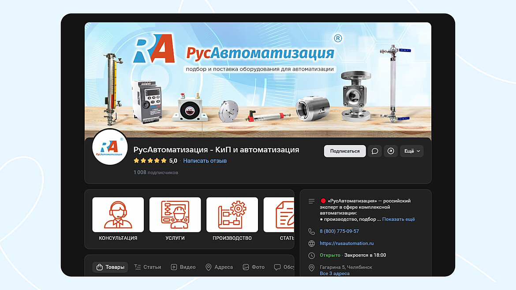516x290 pixels.
Task: Open chat via the message bubble icon
Action: pos(374,151)
